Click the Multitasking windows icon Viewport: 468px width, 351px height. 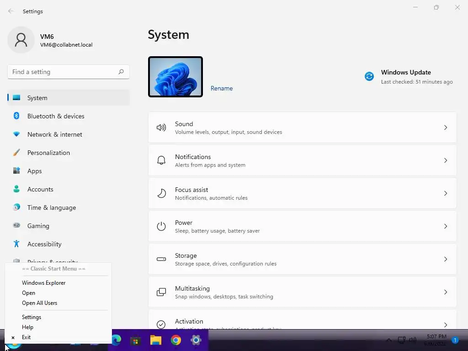click(x=161, y=292)
